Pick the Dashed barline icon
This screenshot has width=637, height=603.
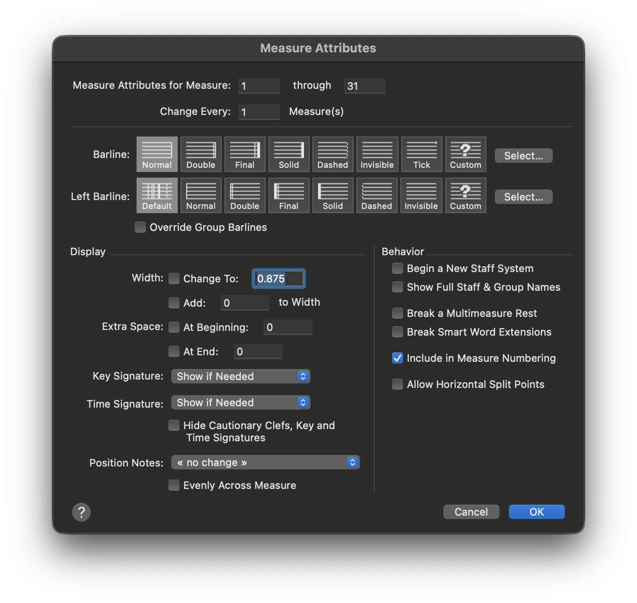[333, 154]
